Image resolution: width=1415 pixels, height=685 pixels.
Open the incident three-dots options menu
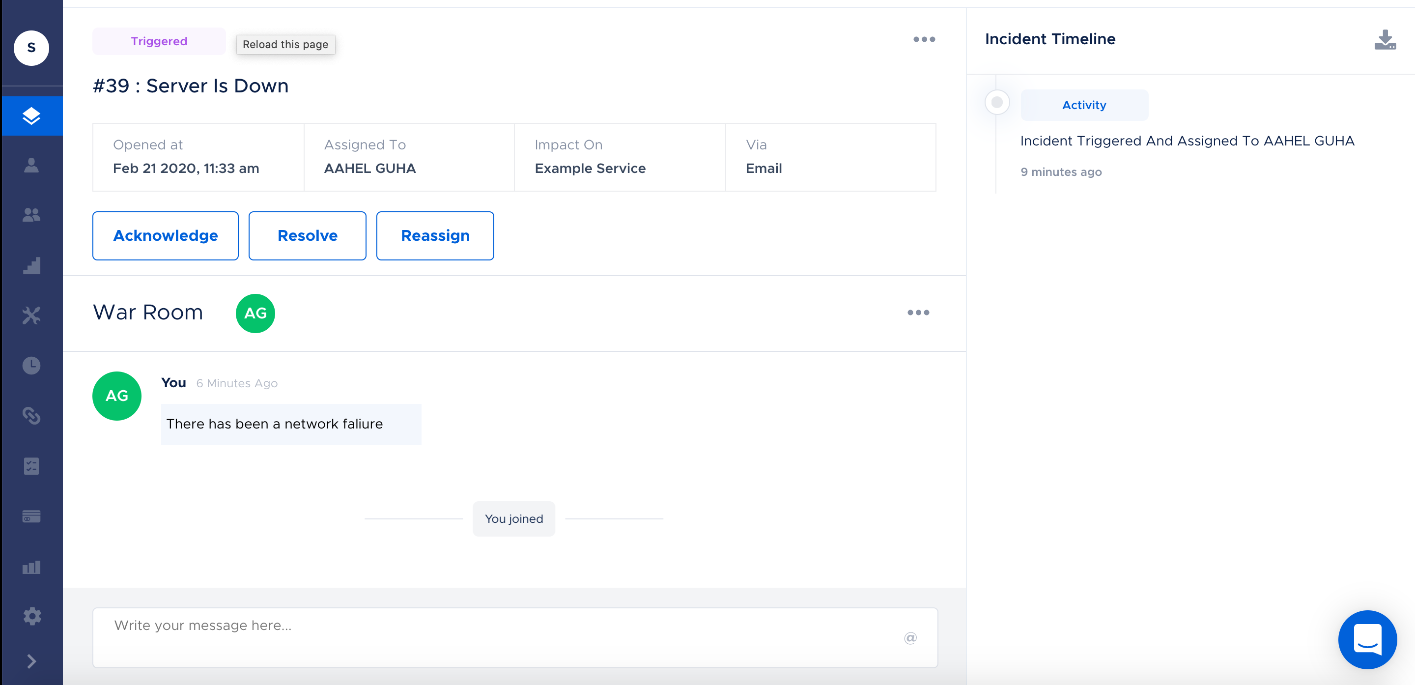(924, 39)
